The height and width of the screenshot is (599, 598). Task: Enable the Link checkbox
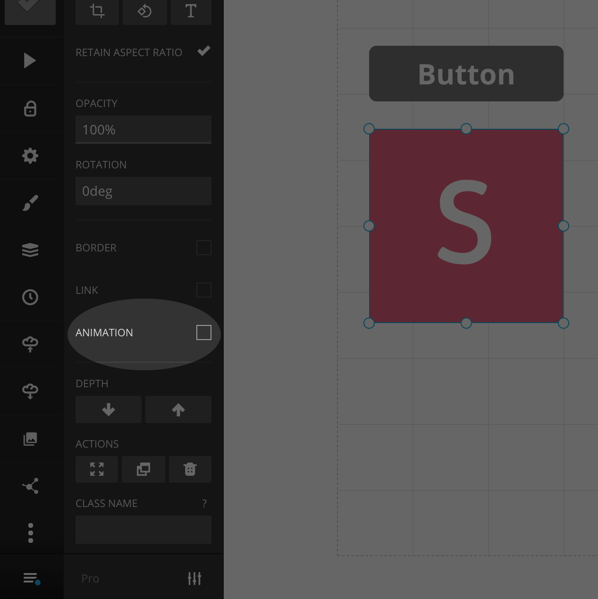pos(203,290)
